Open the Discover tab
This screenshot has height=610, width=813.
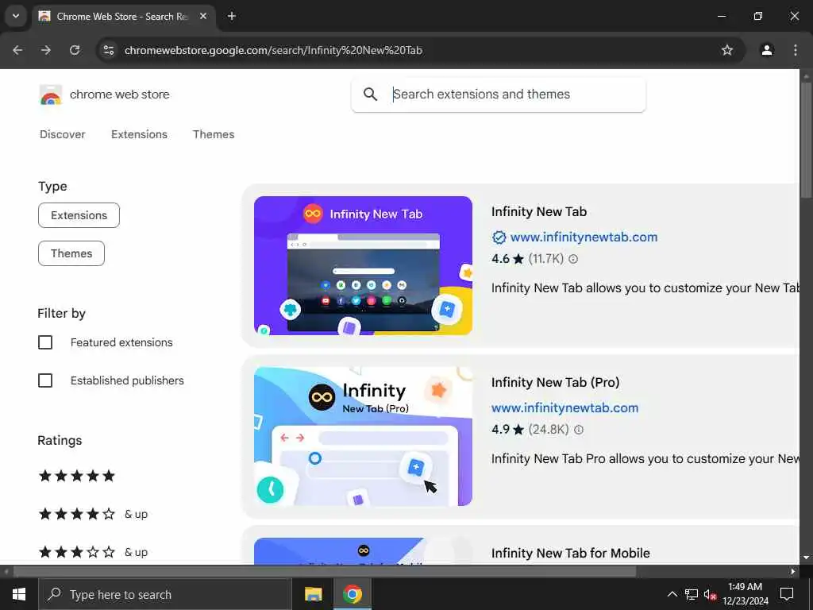pyautogui.click(x=63, y=134)
